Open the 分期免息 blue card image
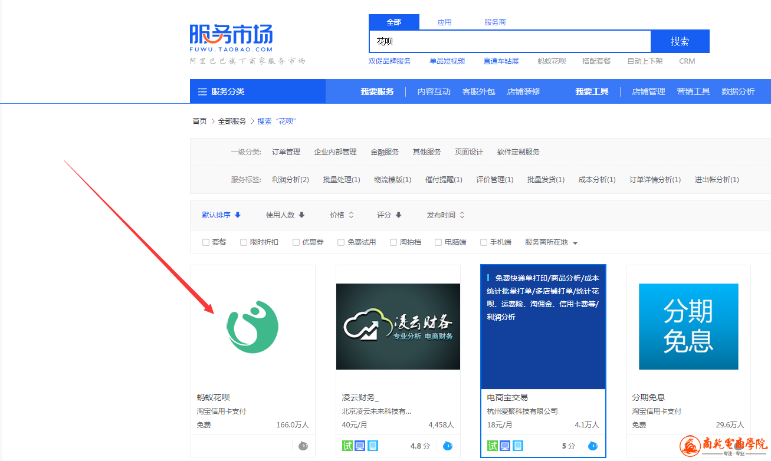771x461 pixels. tap(688, 327)
